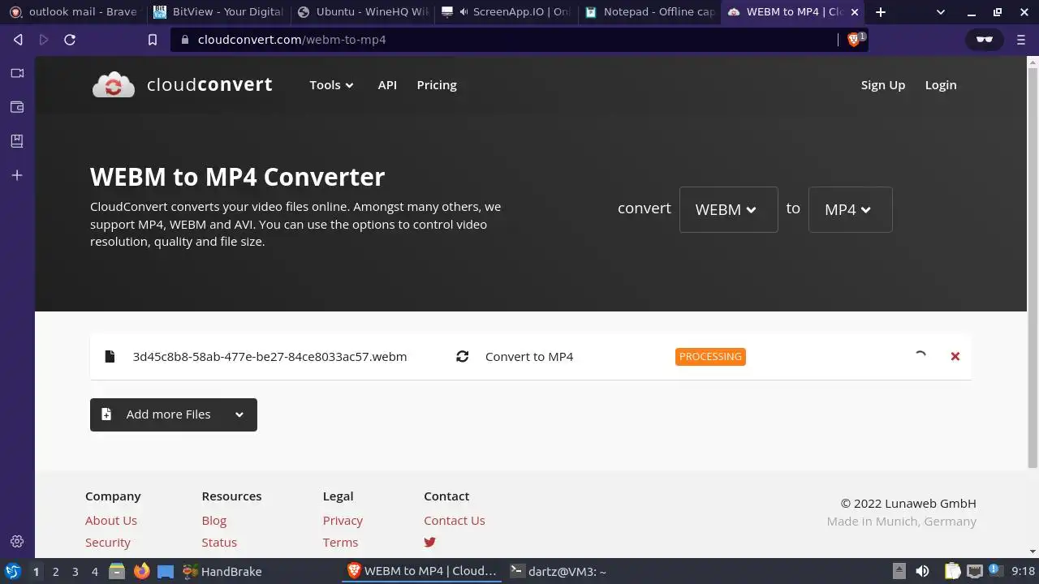Click Login

pos(941,84)
